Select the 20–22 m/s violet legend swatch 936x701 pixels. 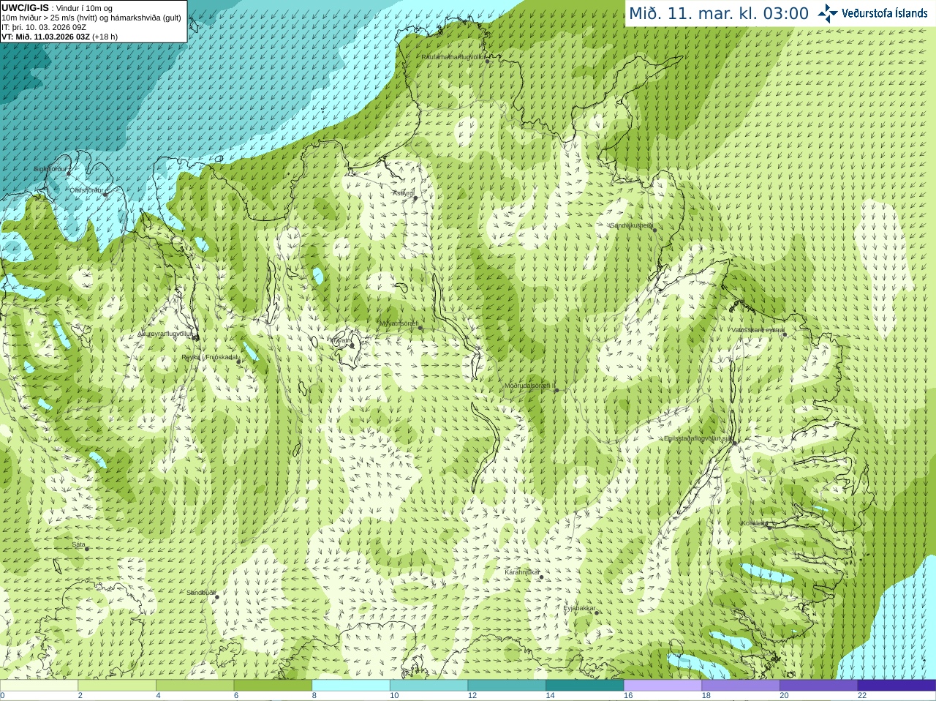[x=819, y=686]
